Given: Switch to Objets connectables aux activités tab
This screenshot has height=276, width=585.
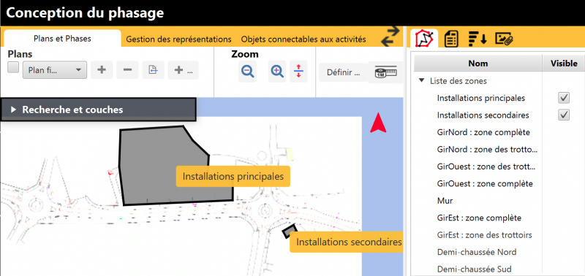Looking at the screenshot, I should [x=303, y=39].
